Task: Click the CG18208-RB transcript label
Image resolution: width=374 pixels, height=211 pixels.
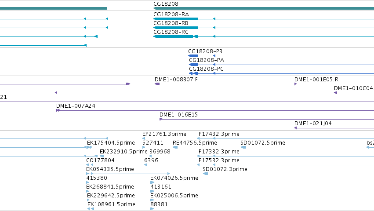Action: point(171,23)
